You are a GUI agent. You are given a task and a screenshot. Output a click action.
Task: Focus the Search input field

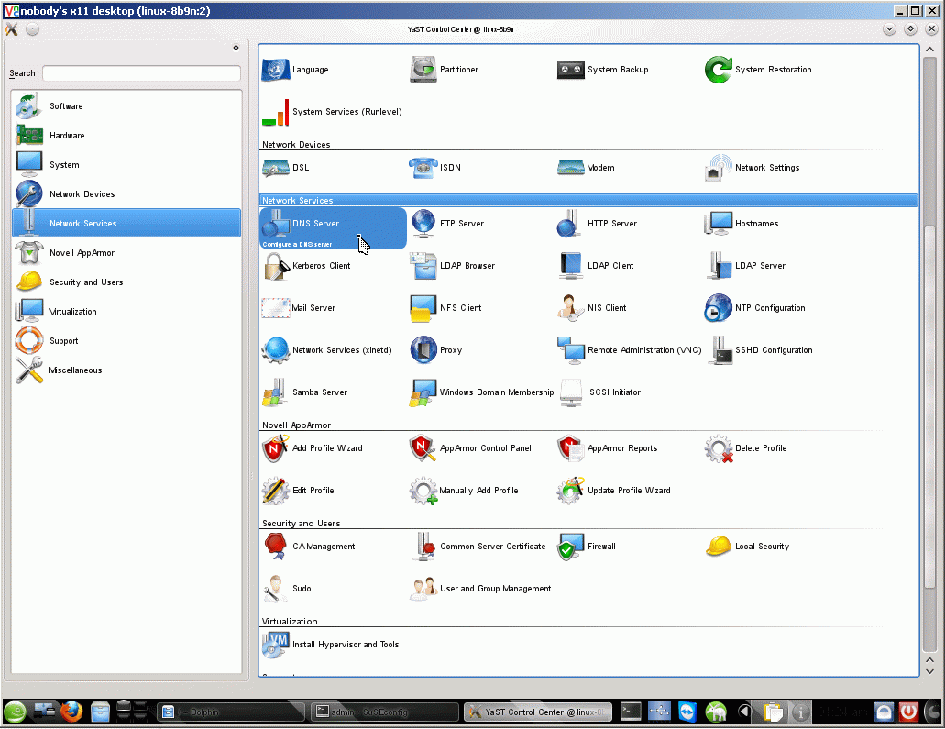[142, 73]
